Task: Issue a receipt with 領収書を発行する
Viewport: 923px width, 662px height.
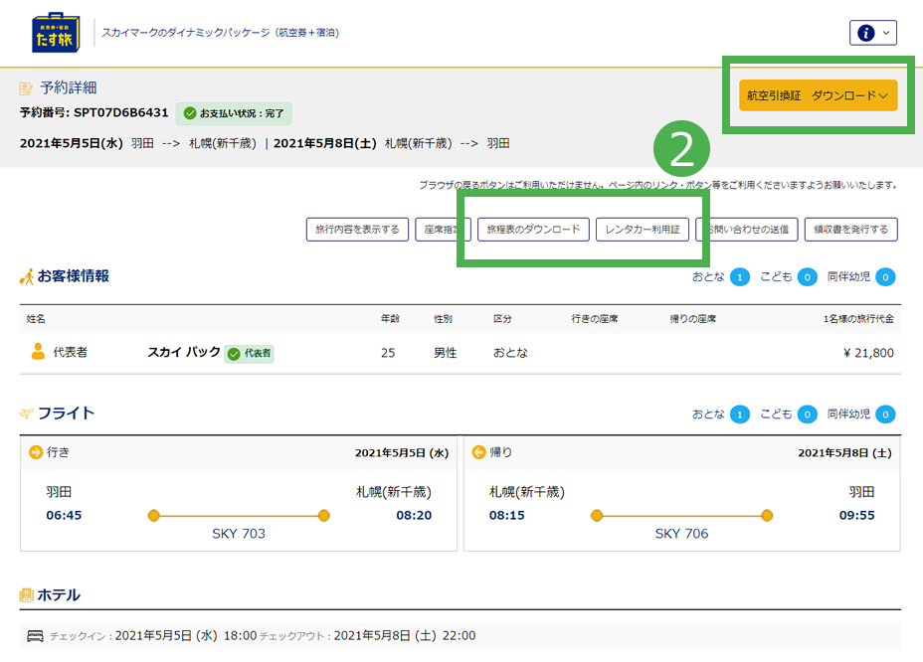Action: (850, 230)
